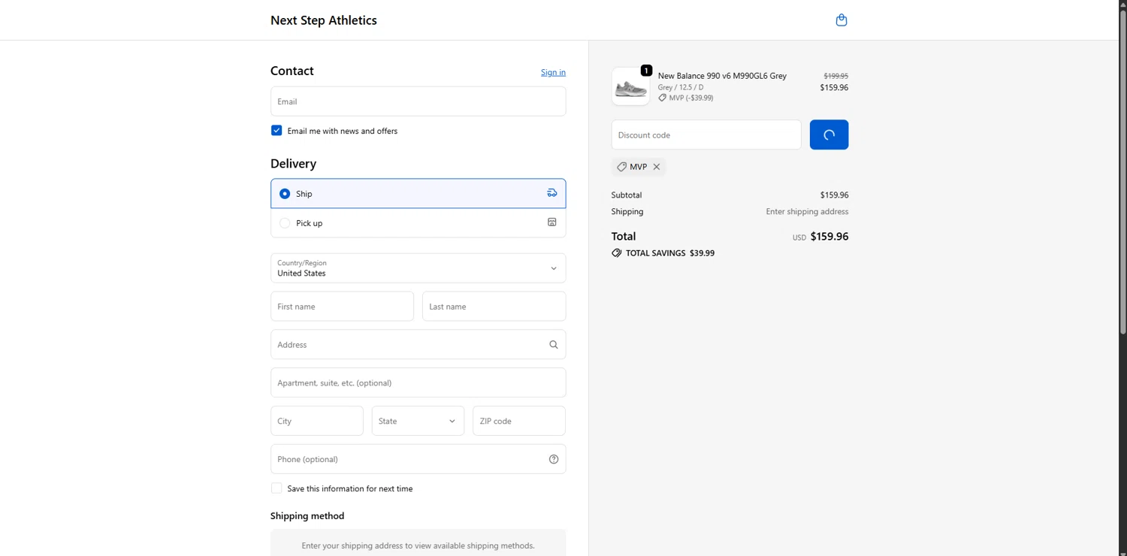1127x556 pixels.
Task: Focus the First name field
Action: [x=342, y=307]
